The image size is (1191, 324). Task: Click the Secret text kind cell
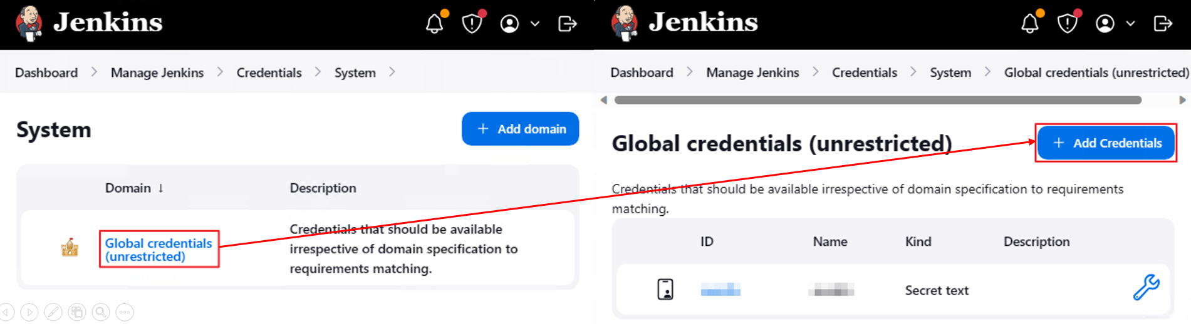coord(937,290)
